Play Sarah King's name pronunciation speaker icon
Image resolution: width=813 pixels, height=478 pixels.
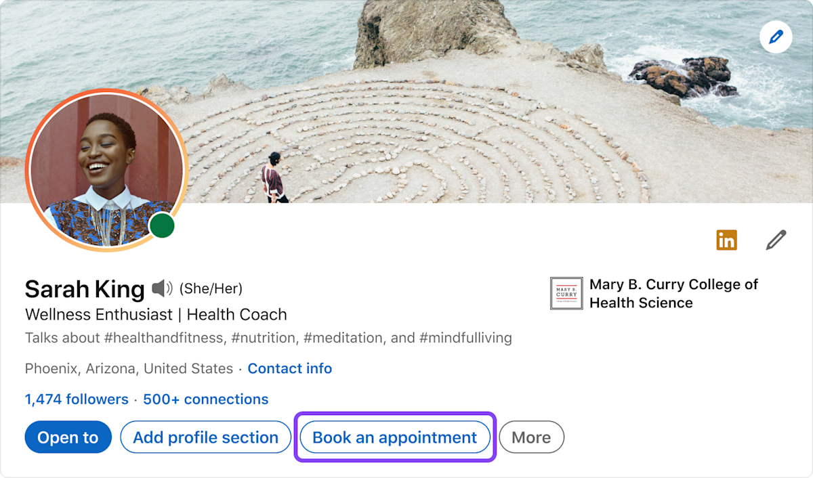[163, 289]
